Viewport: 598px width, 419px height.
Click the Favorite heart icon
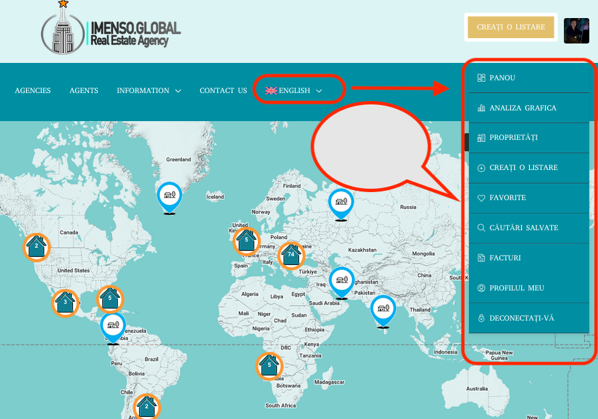click(x=482, y=198)
